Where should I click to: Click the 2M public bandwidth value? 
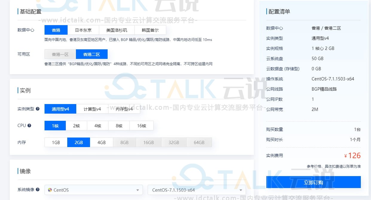pos(315,109)
